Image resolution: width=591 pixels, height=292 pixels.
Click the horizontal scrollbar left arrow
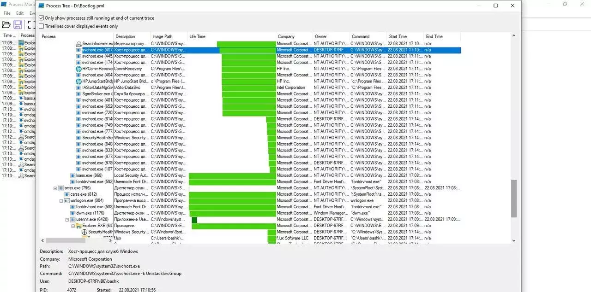[42, 240]
